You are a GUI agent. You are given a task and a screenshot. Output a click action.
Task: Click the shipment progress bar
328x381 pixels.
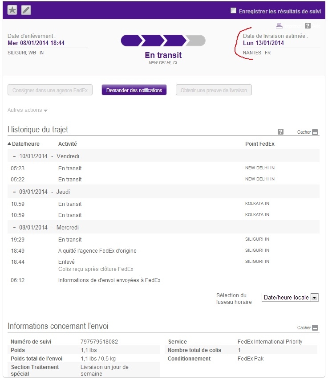coord(163,41)
